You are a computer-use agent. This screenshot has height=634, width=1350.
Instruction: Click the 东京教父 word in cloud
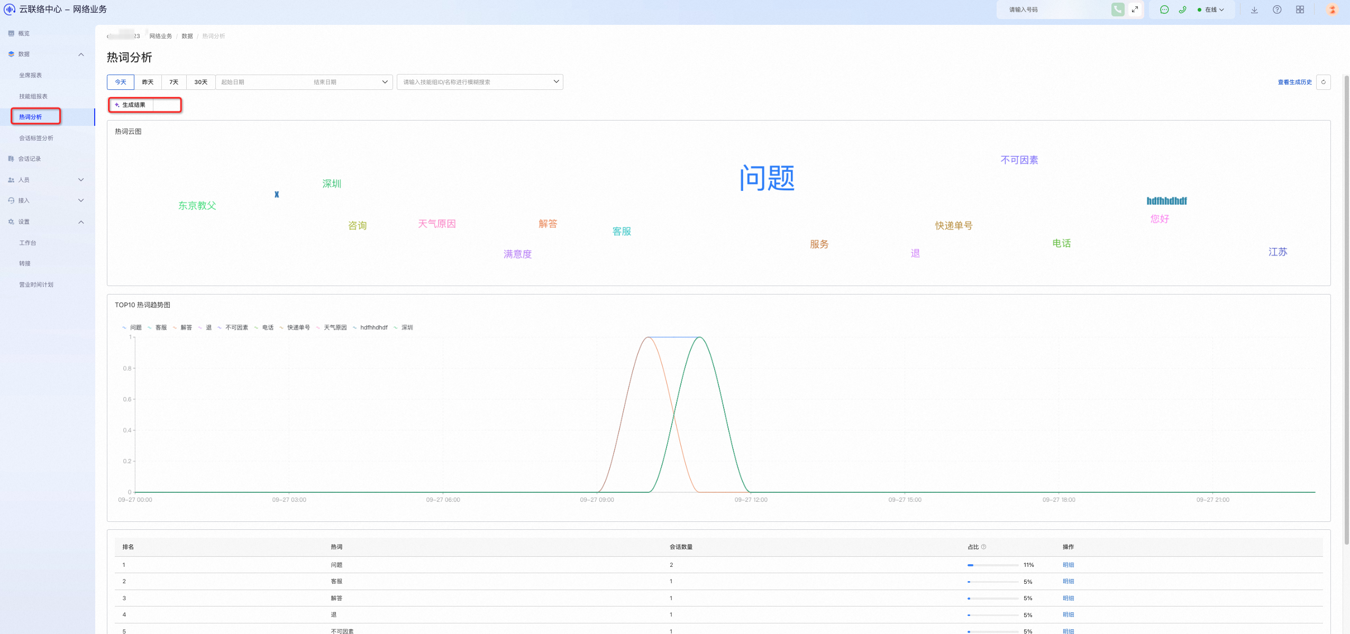tap(197, 205)
